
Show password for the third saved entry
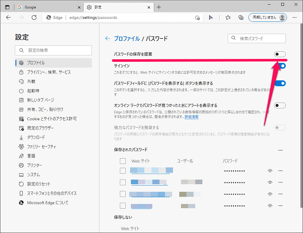pos(270,194)
